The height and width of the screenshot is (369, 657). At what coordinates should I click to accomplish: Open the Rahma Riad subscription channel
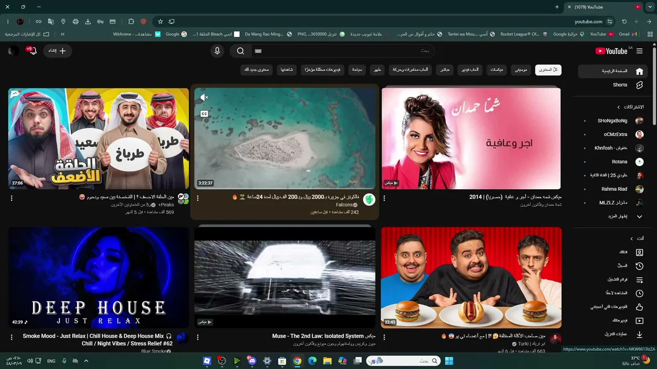(x=614, y=189)
